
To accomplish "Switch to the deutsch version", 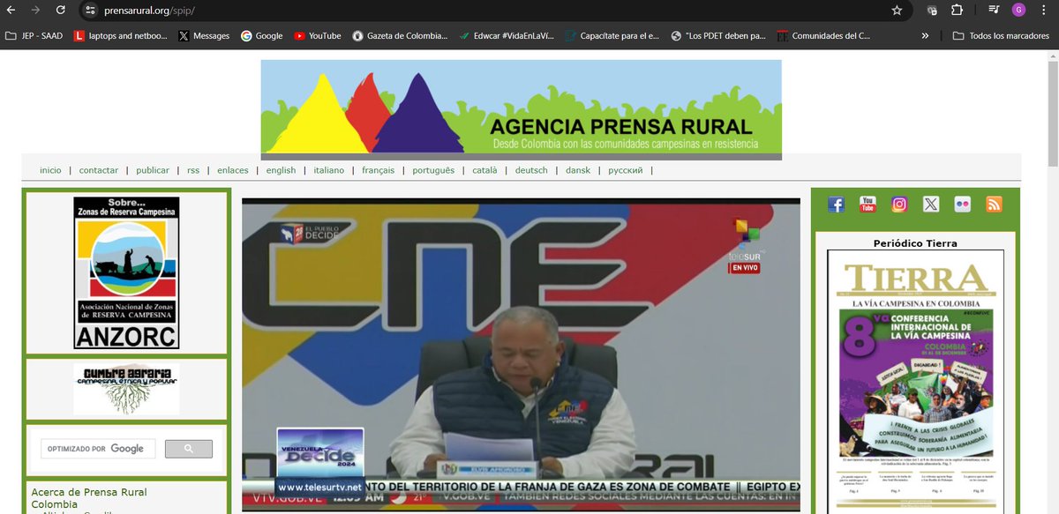I will pyautogui.click(x=531, y=170).
